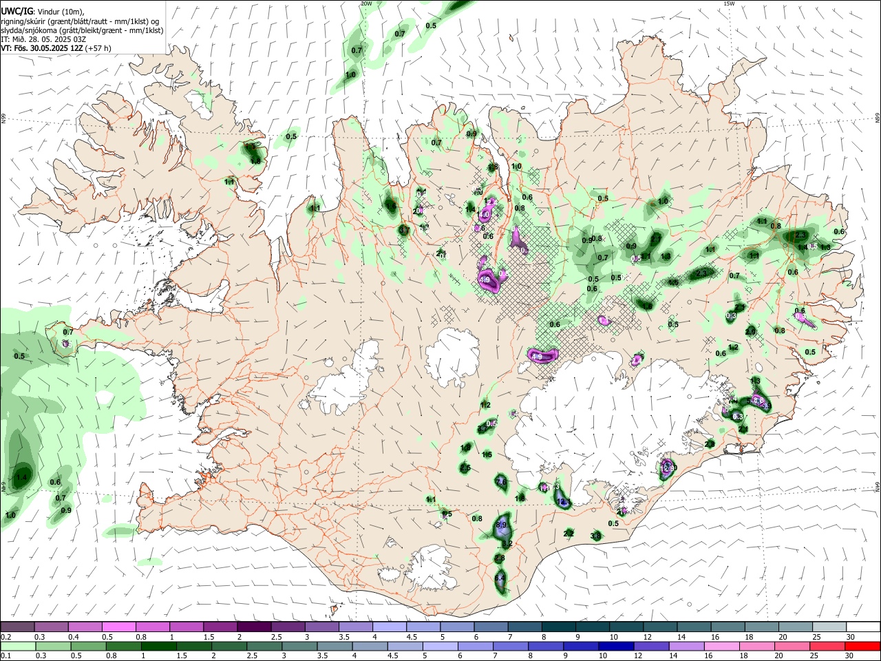Pick the lower-row green swatch between 0.3 and 0.5
Viewport: 881px width, 661px height.
[x=52, y=646]
